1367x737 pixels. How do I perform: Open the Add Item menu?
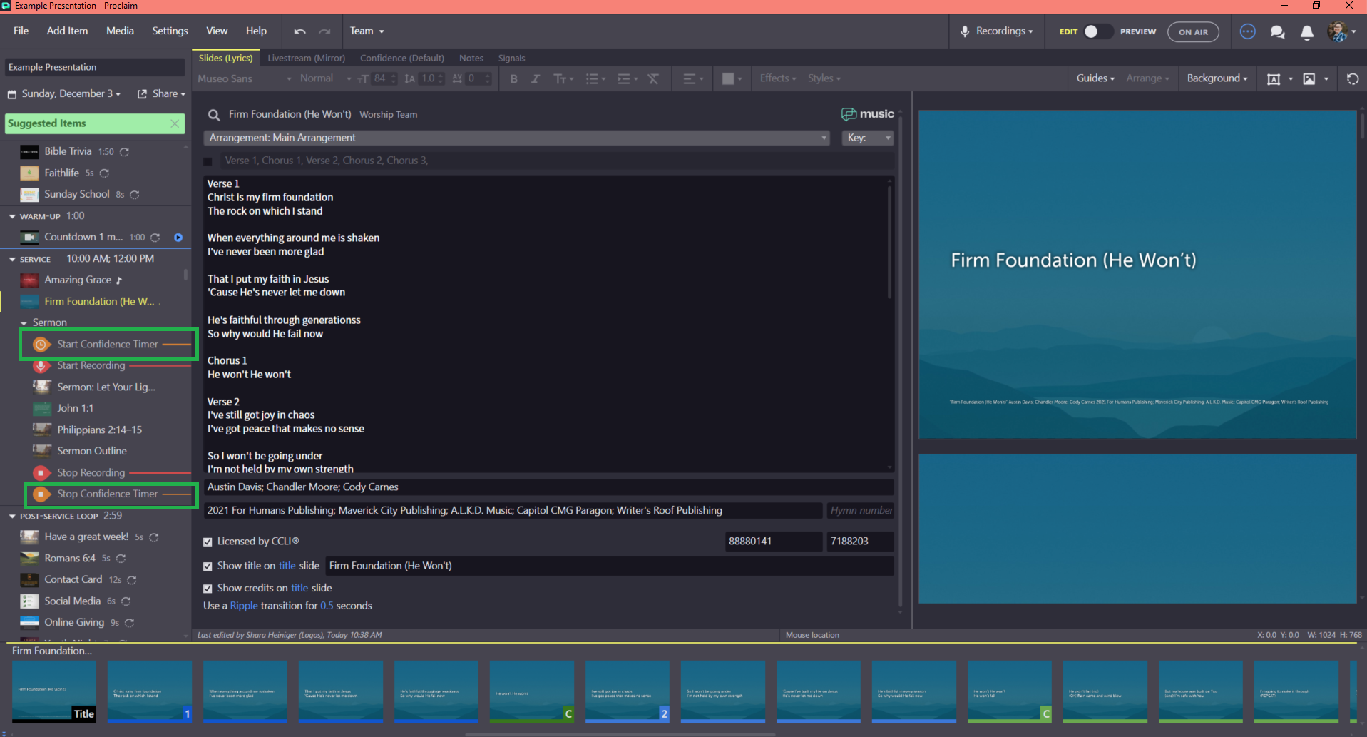pos(67,31)
